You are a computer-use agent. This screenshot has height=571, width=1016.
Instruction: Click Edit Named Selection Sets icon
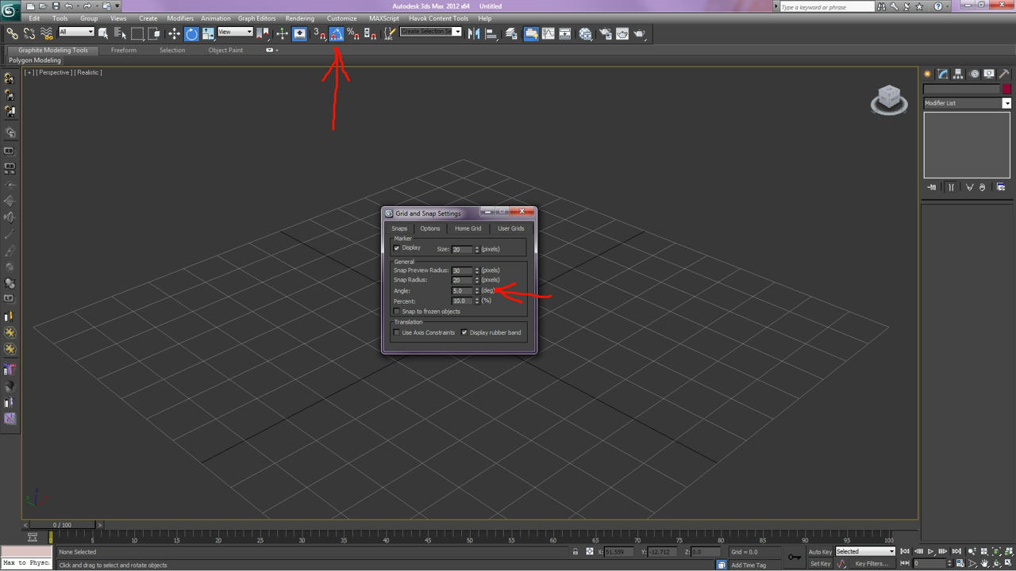tap(390, 33)
